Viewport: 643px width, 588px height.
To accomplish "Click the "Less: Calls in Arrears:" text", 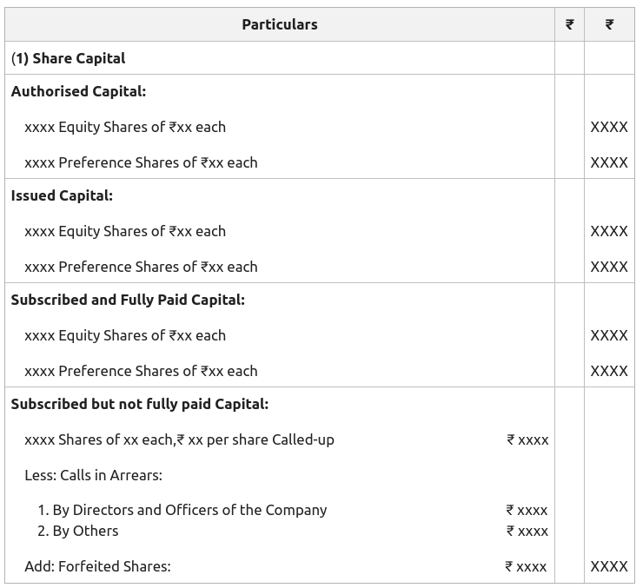I will [x=93, y=475].
